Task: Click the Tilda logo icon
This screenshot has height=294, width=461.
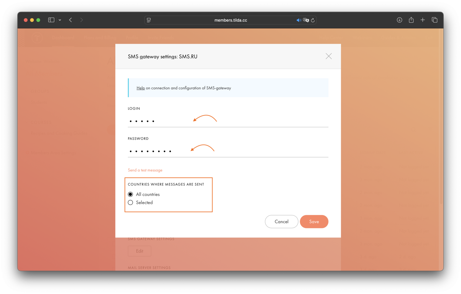Action: (x=37, y=38)
